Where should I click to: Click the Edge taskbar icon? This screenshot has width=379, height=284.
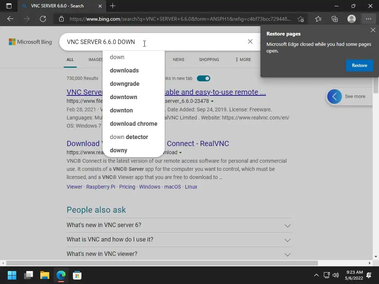[x=61, y=275]
